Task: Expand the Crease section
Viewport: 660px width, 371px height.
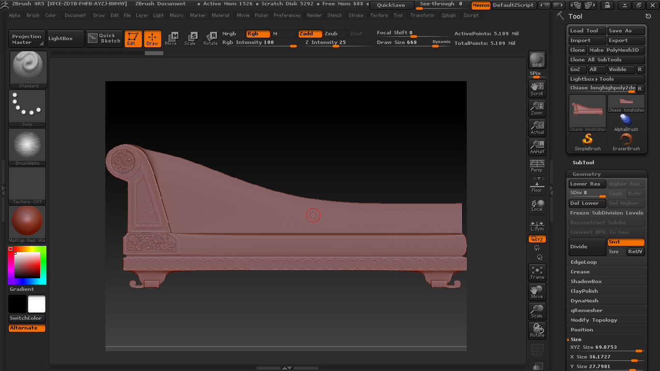Action: tap(580, 272)
